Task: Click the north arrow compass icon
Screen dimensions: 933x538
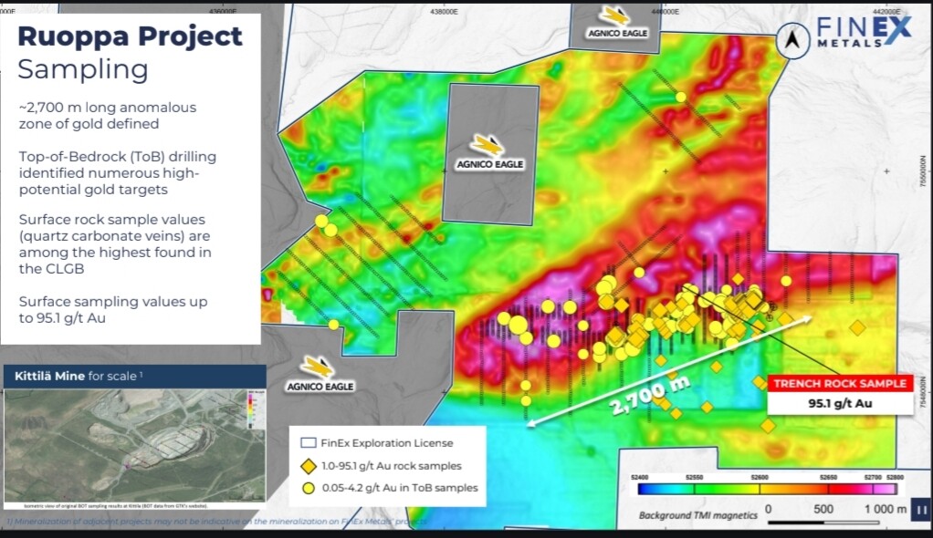Action: point(791,37)
